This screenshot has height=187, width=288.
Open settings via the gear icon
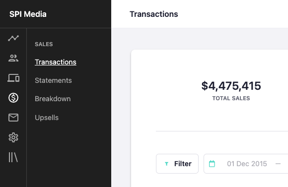(x=13, y=137)
